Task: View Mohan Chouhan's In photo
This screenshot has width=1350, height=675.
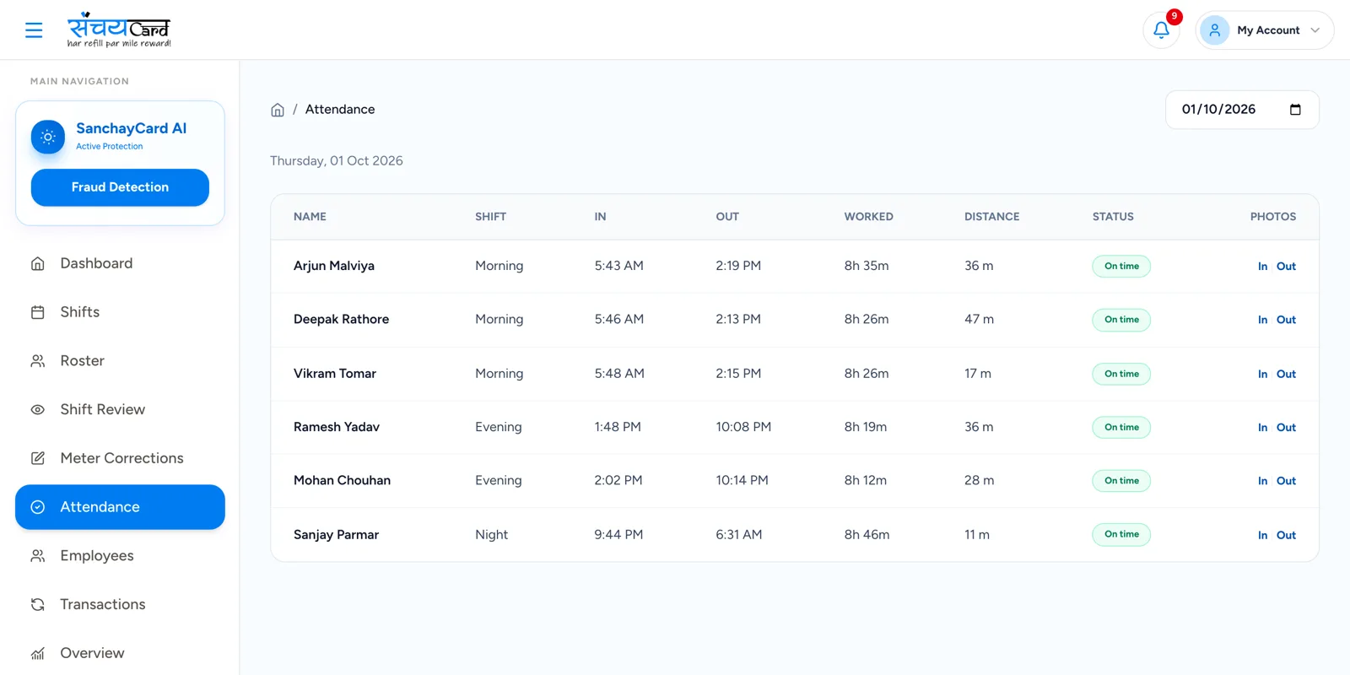Action: [x=1262, y=481]
